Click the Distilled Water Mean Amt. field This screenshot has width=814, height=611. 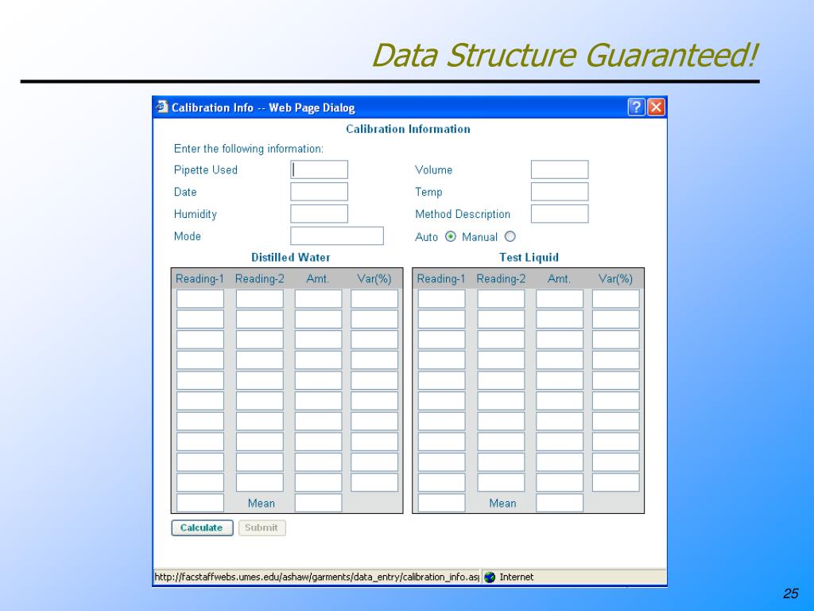pyautogui.click(x=318, y=503)
